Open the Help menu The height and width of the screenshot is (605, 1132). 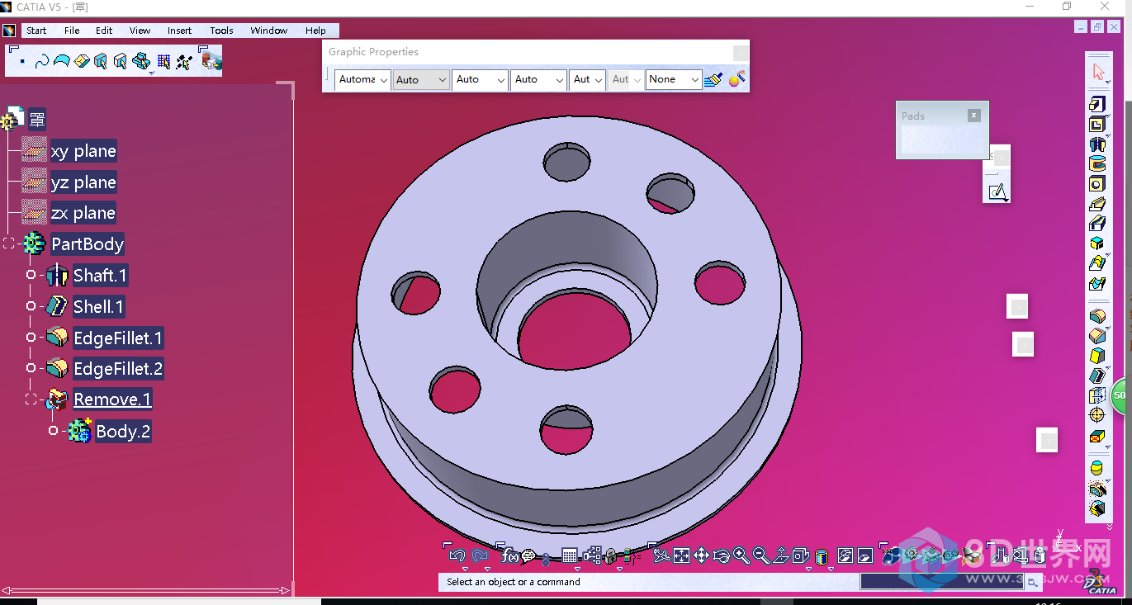point(315,31)
